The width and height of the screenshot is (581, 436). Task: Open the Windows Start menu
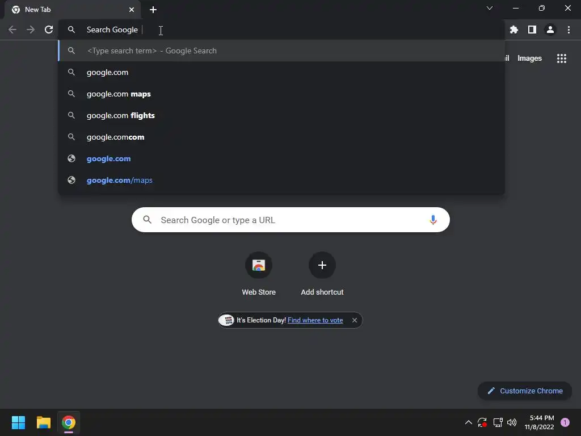(x=18, y=422)
